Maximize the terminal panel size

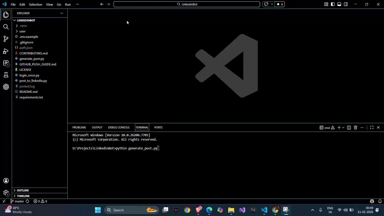(372, 127)
